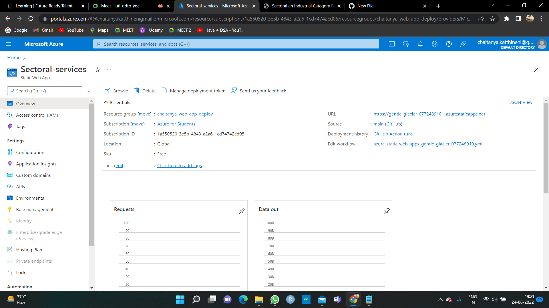The image size is (549, 308).
Task: Open a new browser tab
Action: (x=438, y=6)
